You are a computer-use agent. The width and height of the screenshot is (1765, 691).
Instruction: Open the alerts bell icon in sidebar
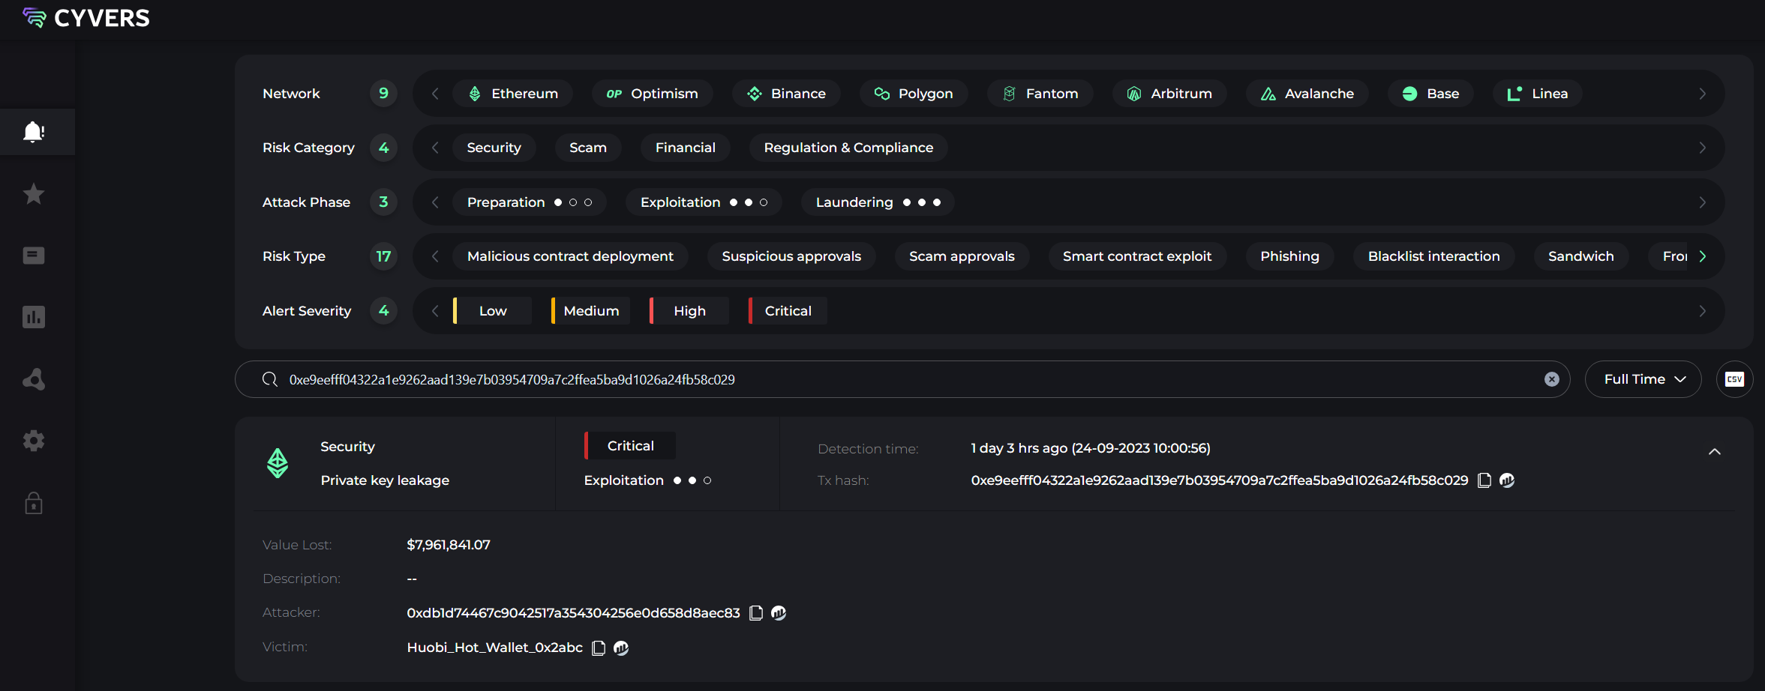[34, 132]
